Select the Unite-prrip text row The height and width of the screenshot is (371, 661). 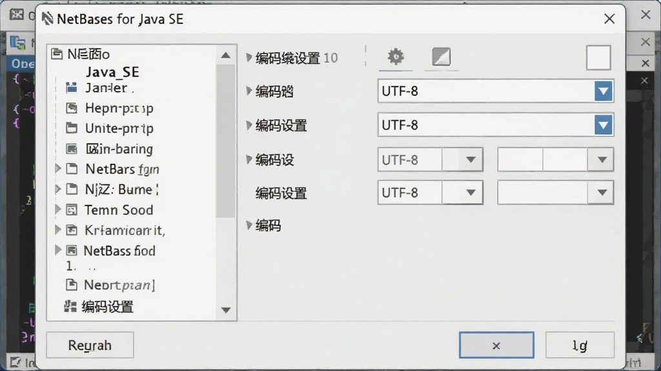pyautogui.click(x=119, y=128)
